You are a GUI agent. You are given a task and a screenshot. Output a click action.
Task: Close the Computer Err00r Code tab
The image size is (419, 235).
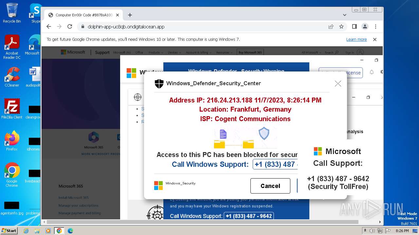click(118, 15)
